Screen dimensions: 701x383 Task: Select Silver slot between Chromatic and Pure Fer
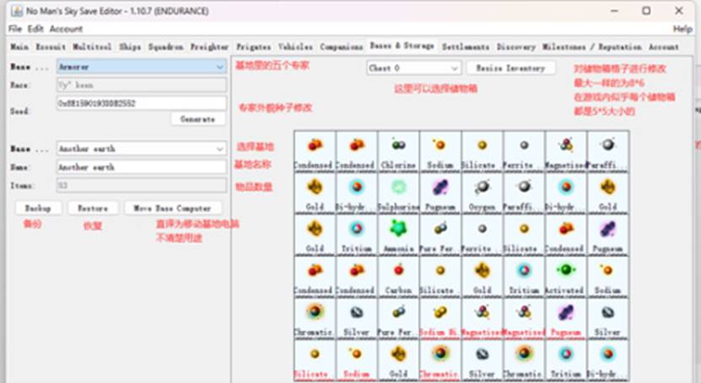(x=356, y=318)
